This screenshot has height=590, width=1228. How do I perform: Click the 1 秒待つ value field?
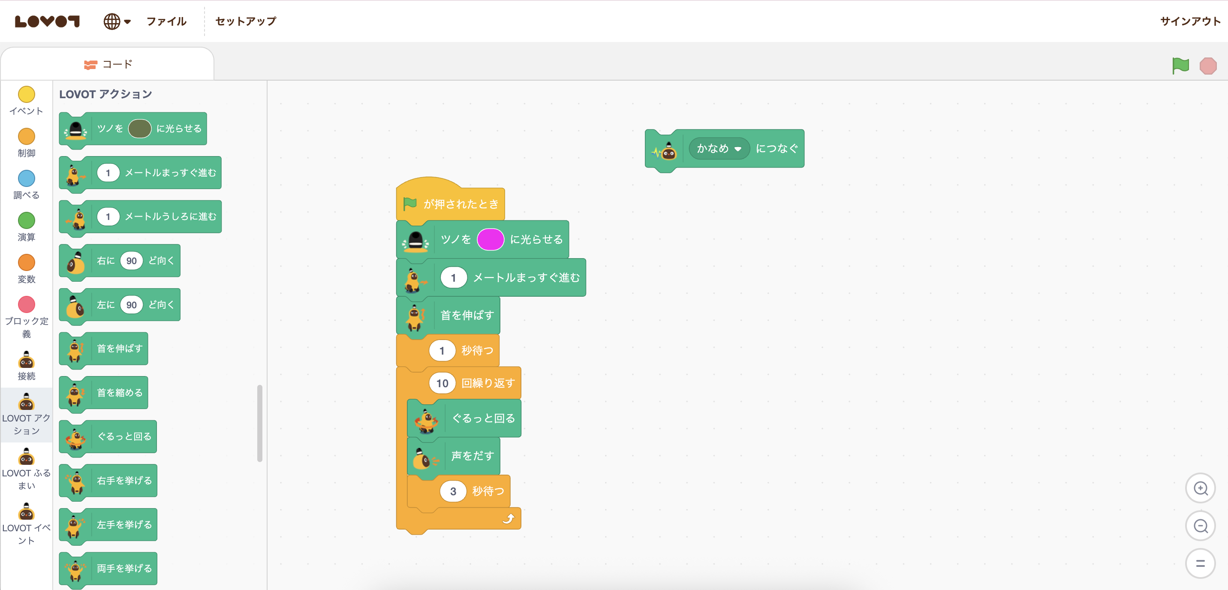pos(442,351)
